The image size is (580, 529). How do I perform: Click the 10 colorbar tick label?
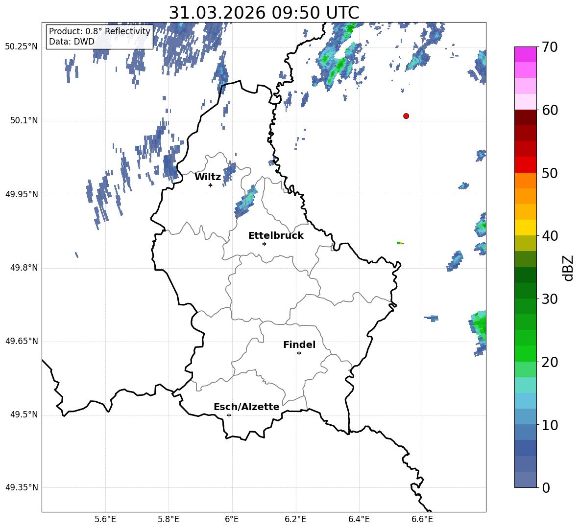coord(550,425)
